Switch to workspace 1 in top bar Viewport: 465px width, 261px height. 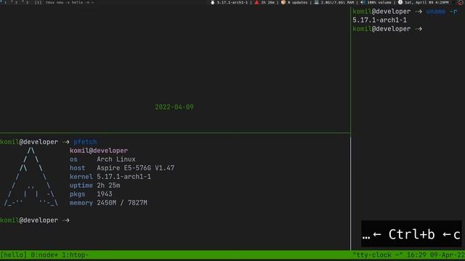click(5, 2)
